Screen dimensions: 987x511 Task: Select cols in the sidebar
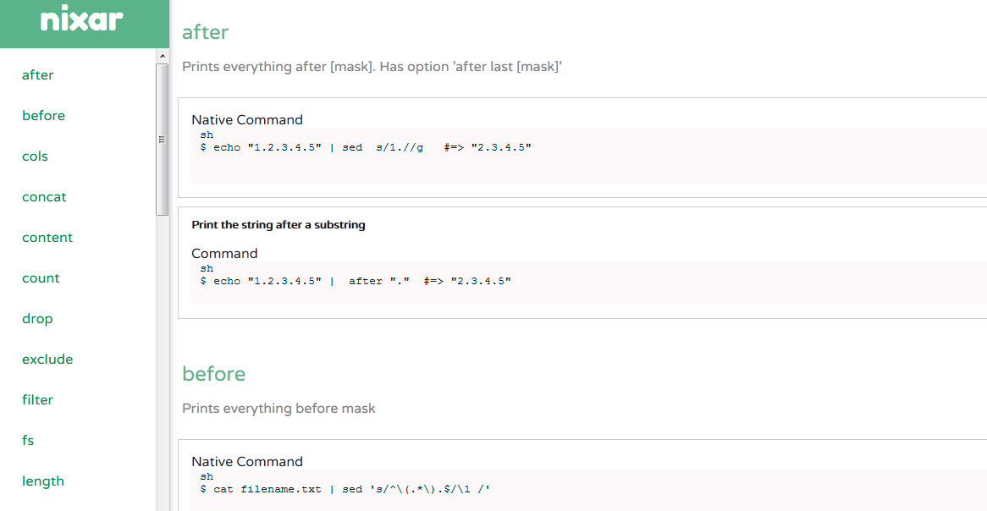pyautogui.click(x=35, y=156)
